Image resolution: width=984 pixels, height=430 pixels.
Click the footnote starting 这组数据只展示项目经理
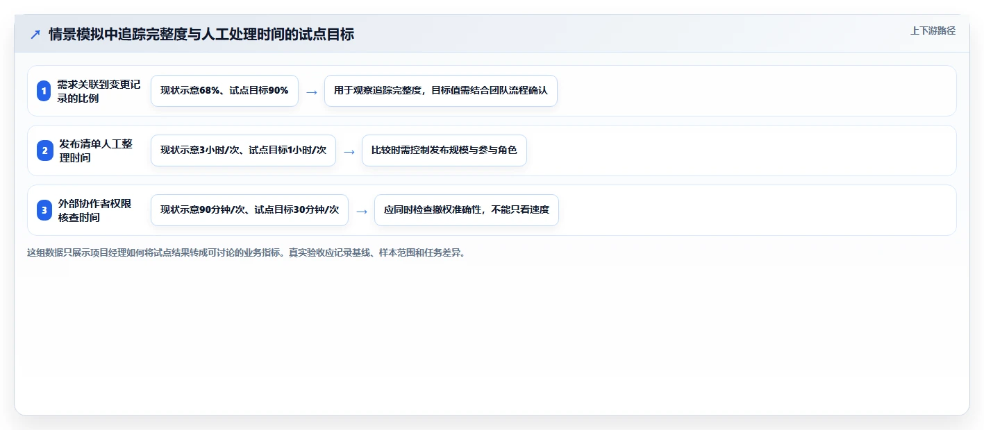(246, 252)
